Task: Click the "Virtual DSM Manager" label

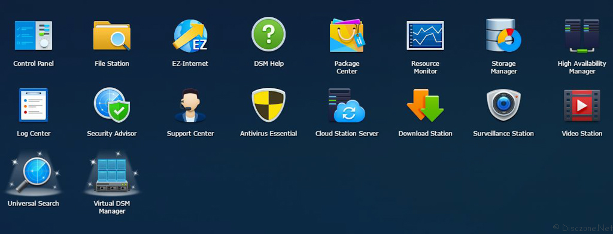Action: tap(112, 207)
